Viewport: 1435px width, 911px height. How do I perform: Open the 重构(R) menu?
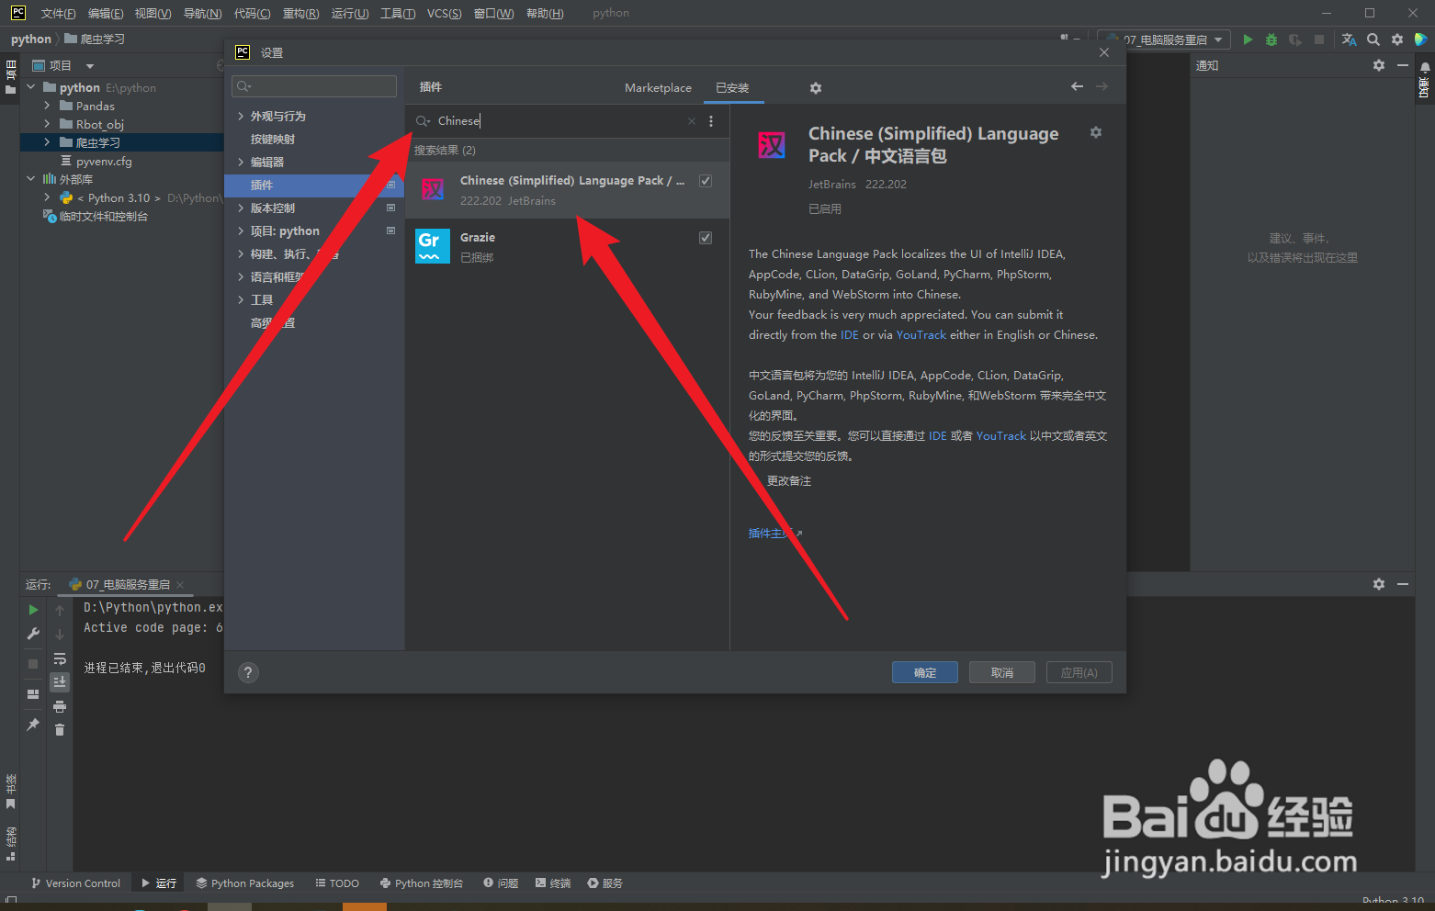tap(300, 13)
